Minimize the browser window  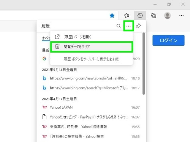coord(155,4)
